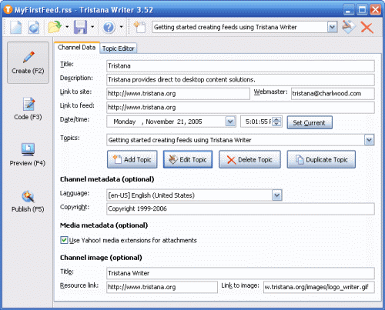Click the Link to site field
The width and height of the screenshot is (385, 310).
coord(178,94)
